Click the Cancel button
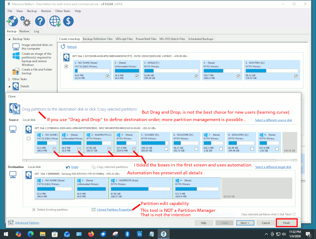This screenshot has height=239, width=316. click(x=265, y=223)
